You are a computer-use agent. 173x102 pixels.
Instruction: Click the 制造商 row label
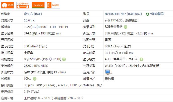tap(6, 14)
